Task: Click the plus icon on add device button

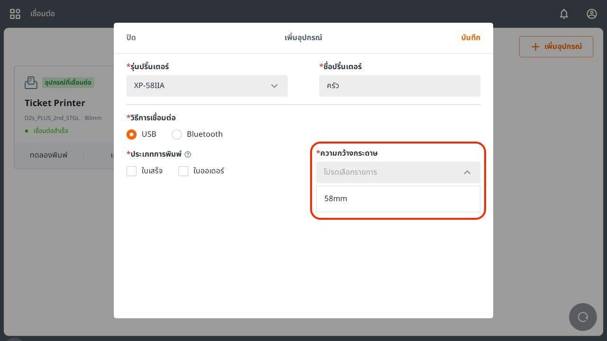Action: tap(535, 46)
